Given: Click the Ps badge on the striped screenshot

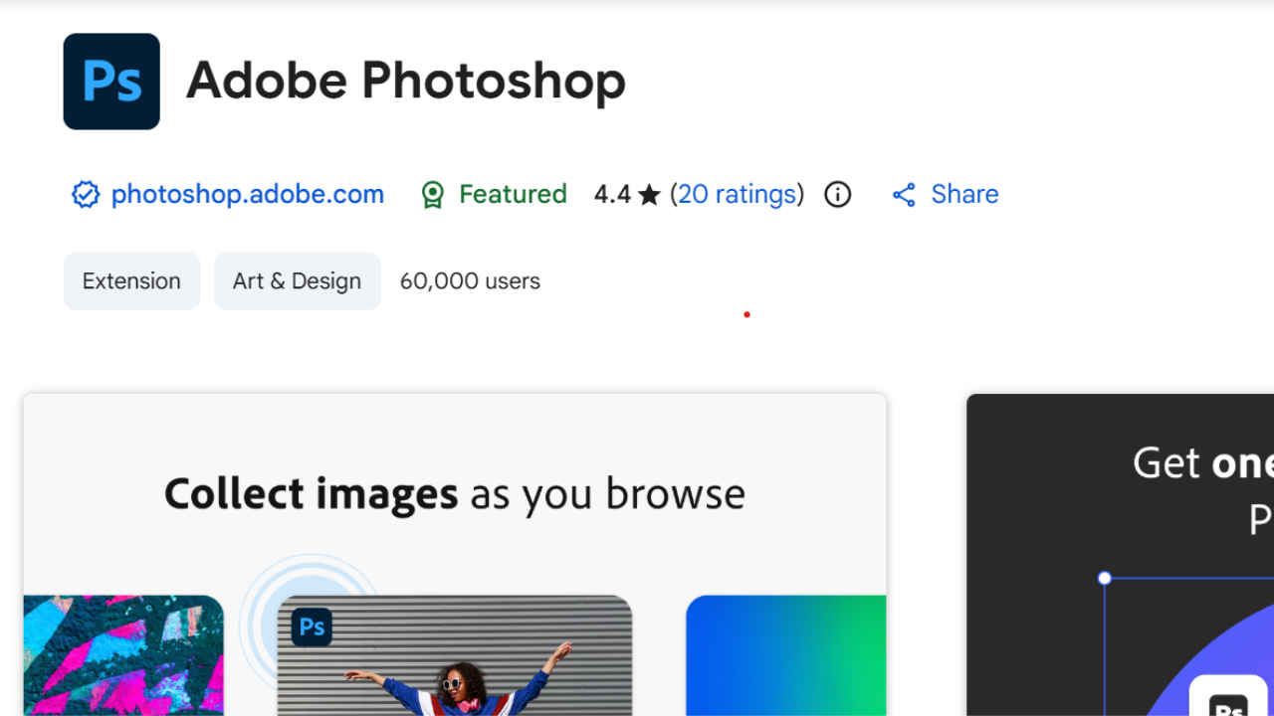Looking at the screenshot, I should pos(311,626).
